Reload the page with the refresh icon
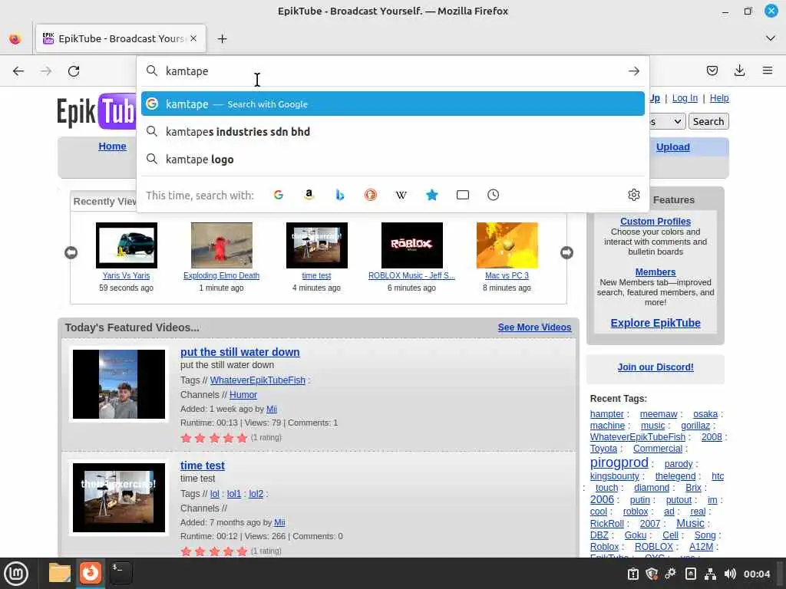The height and width of the screenshot is (589, 786). coord(74,71)
